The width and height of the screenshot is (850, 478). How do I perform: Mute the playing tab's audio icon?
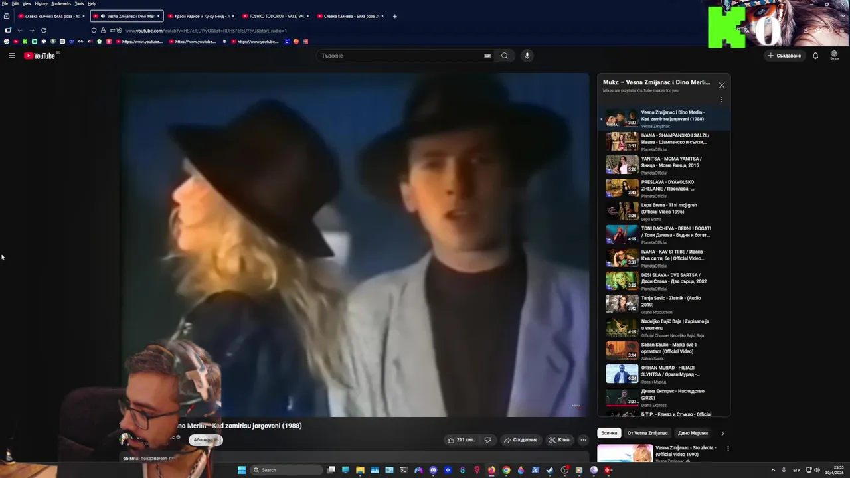(102, 16)
